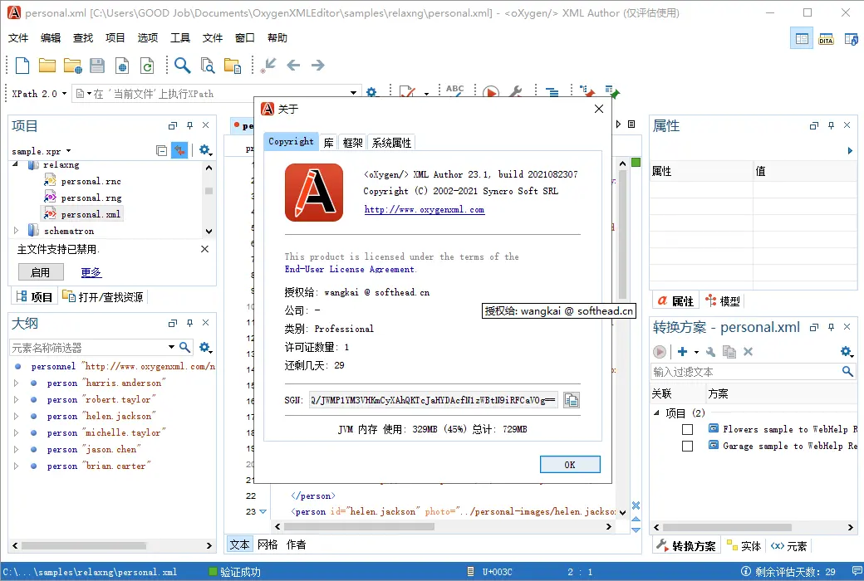Open the Database perspective icon
Screen dimensions: 864x581
coord(851,39)
